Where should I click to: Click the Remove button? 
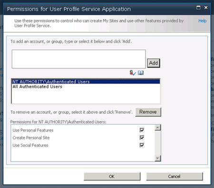coord(148,112)
